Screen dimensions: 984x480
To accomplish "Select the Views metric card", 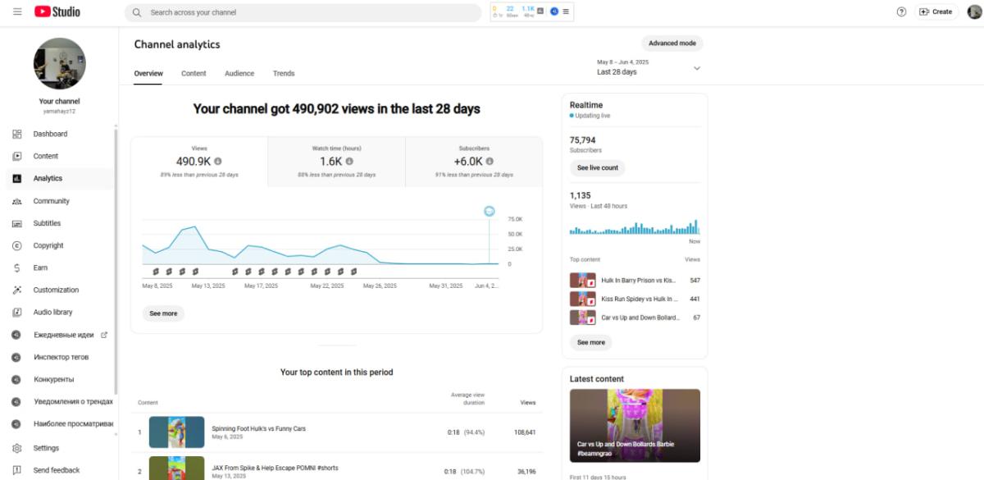I will pyautogui.click(x=199, y=162).
